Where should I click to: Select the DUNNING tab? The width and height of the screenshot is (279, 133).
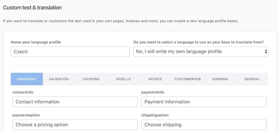tap(220, 79)
